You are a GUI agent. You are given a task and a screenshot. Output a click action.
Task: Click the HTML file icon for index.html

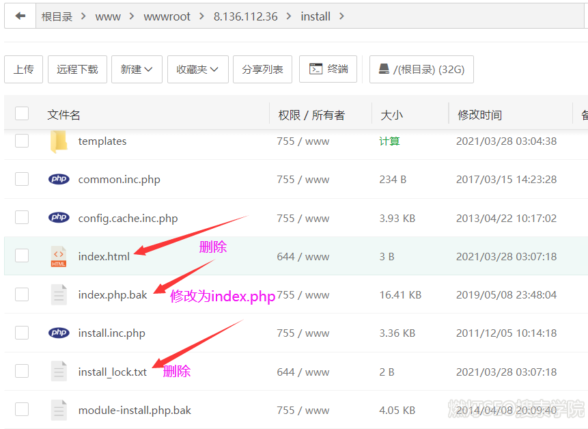click(59, 257)
